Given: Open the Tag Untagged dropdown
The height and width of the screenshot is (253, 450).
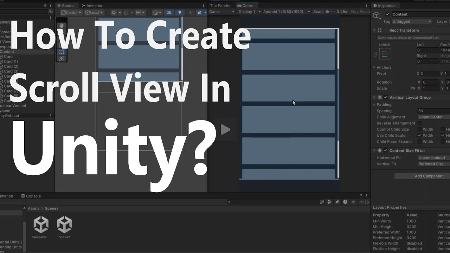Looking at the screenshot, I should click(x=412, y=21).
